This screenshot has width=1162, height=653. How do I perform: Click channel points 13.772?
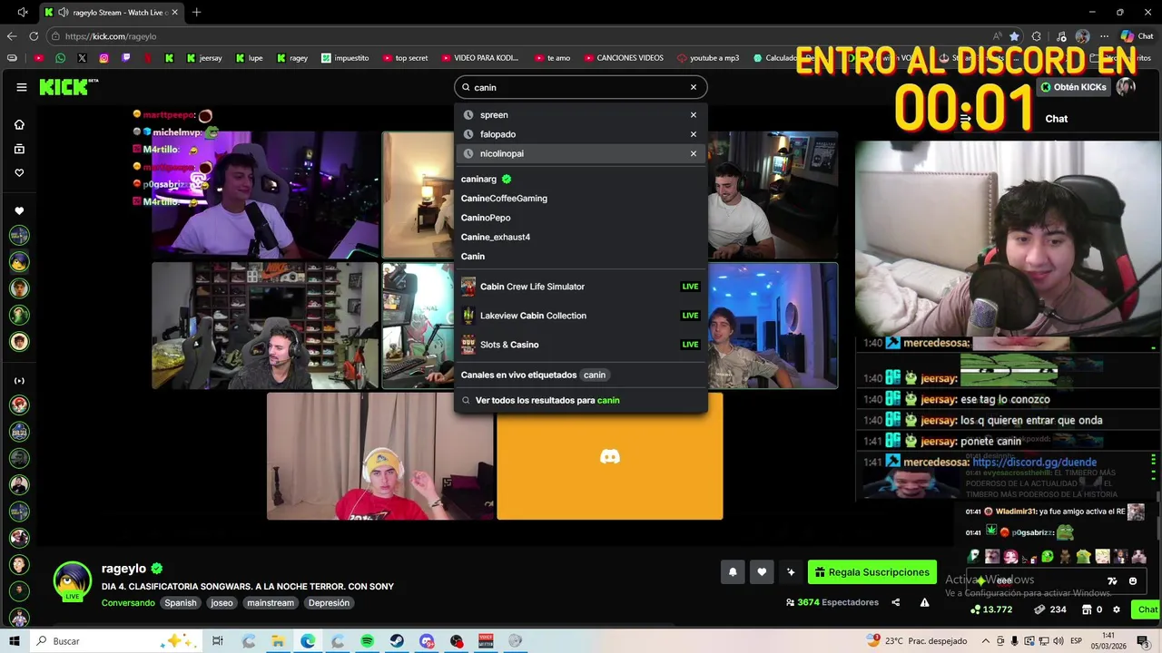pyautogui.click(x=991, y=609)
